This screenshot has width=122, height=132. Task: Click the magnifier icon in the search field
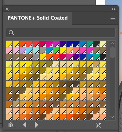point(11,33)
